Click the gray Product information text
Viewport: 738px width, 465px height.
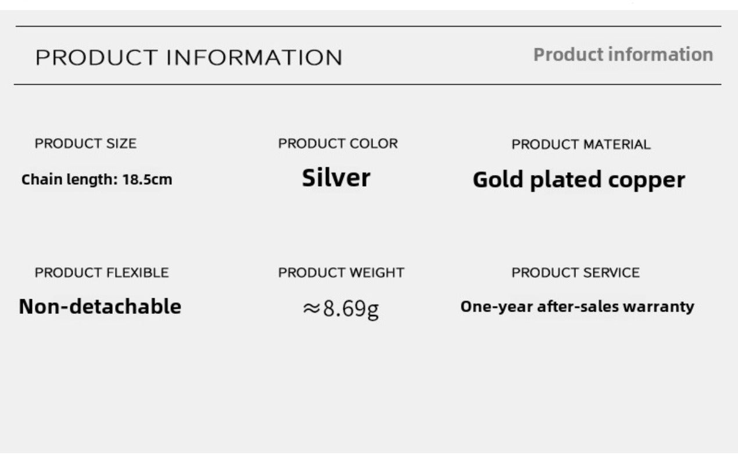(623, 55)
